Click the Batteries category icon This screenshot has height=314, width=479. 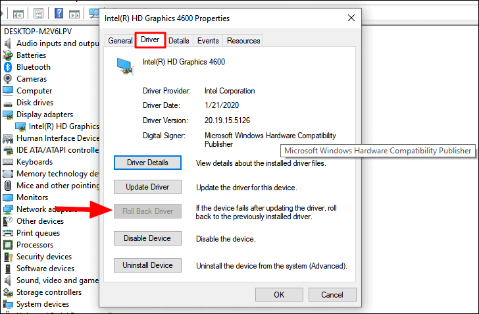coord(8,55)
